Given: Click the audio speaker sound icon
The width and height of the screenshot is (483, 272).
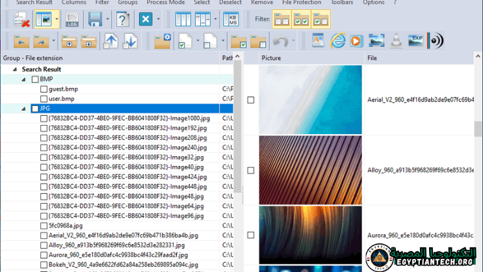Looking at the screenshot, I should click(436, 40).
